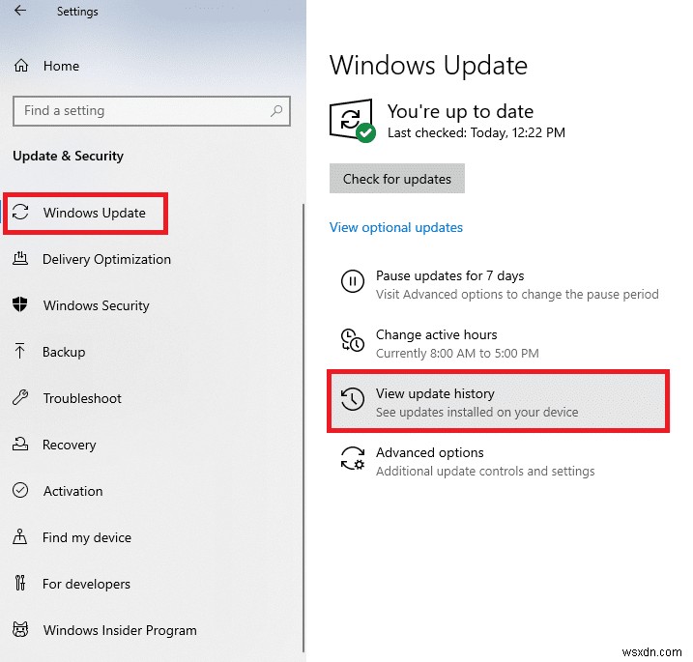Open View update history
693x662 pixels.
coord(498,401)
